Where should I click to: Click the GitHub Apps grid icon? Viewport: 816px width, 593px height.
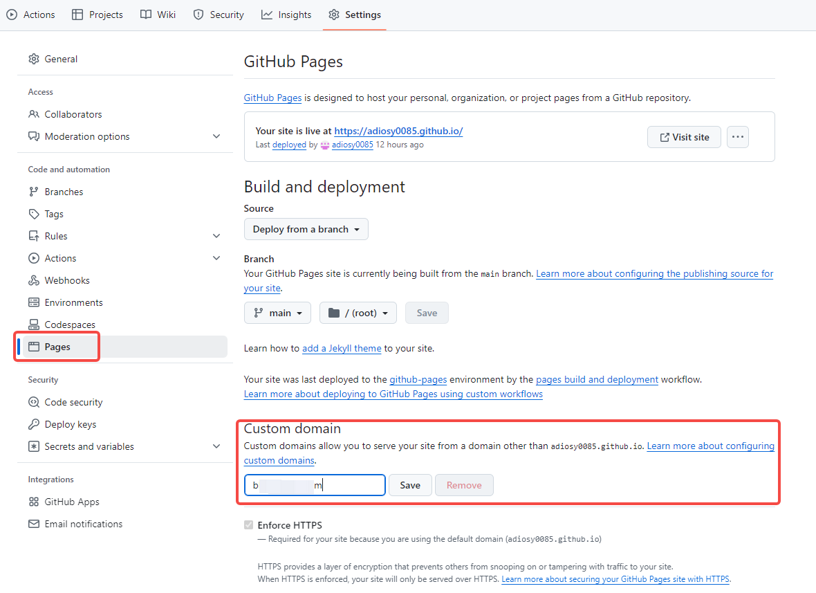pos(34,502)
